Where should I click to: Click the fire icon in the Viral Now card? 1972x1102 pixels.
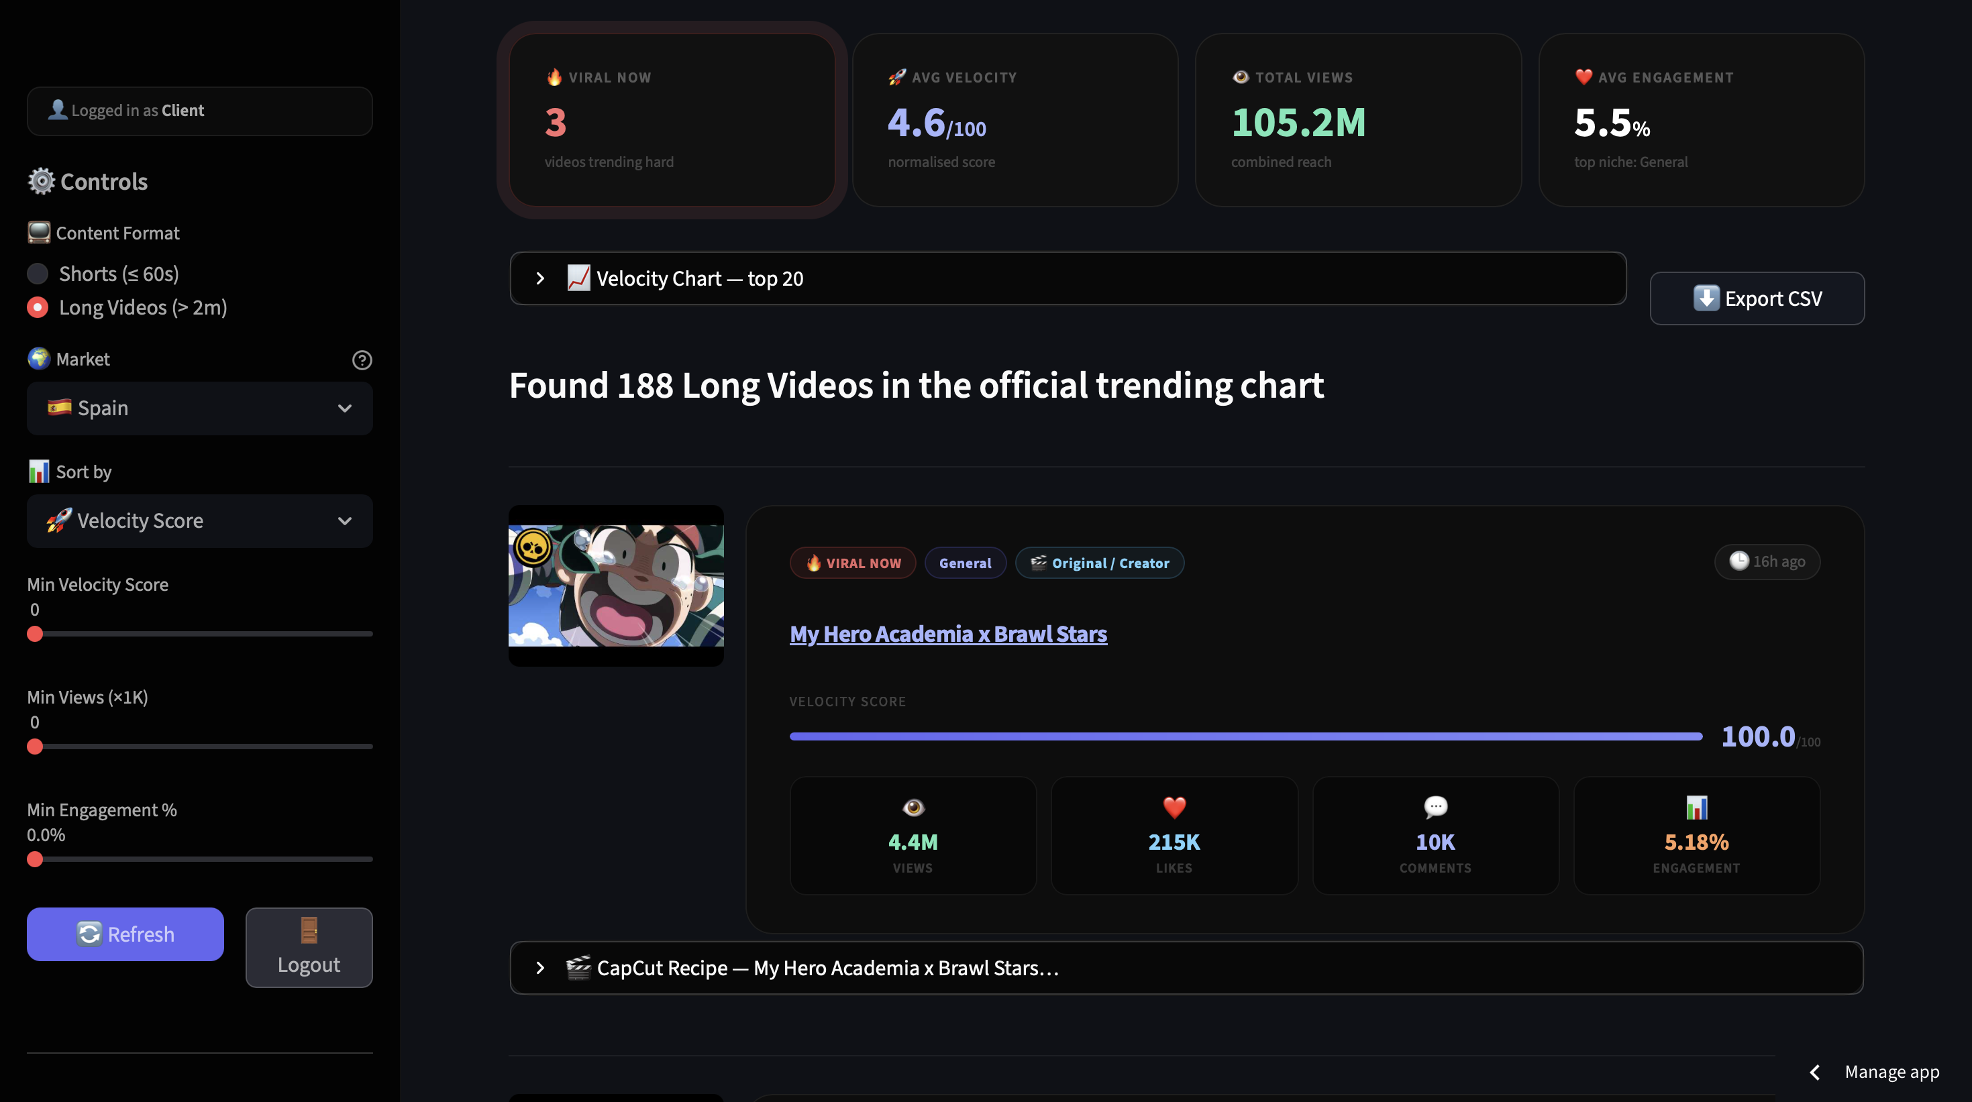(554, 77)
